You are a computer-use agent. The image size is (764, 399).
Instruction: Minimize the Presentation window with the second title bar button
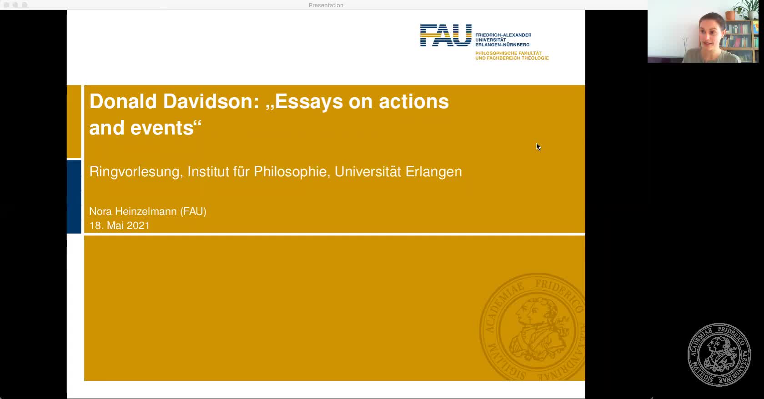(x=15, y=5)
